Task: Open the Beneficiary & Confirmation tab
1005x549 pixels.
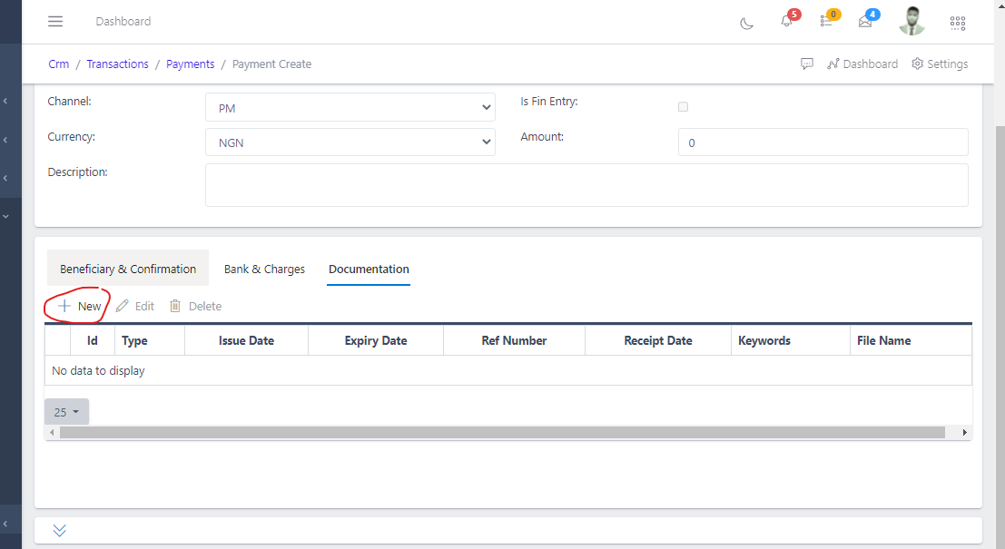Action: (x=127, y=269)
